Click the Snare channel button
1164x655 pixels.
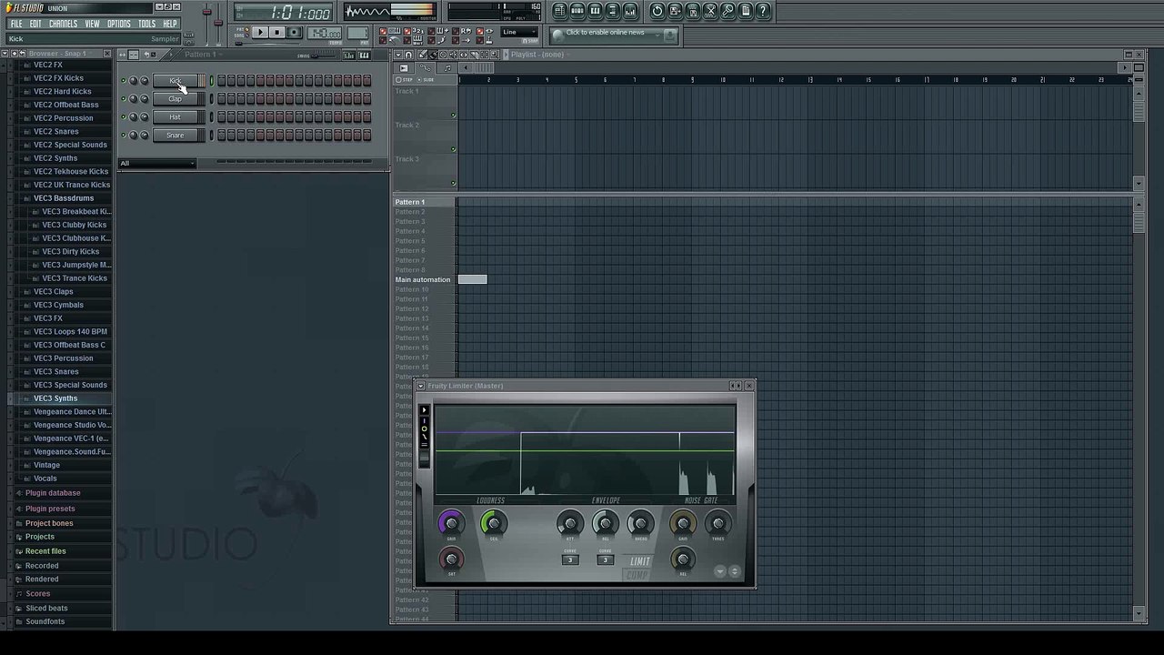click(x=176, y=136)
